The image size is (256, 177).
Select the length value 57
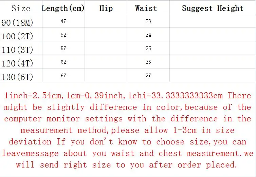coord(63,48)
